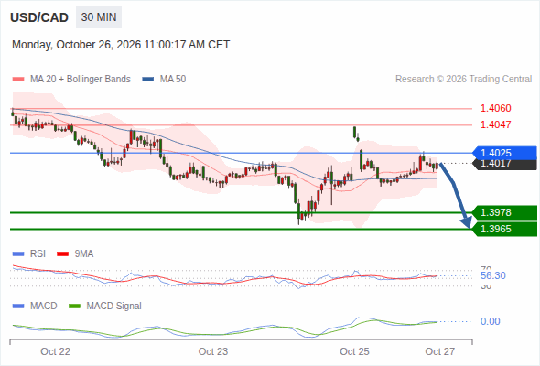The width and height of the screenshot is (540, 366).
Task: Click the 'MACD' legend label
Action: click(x=43, y=306)
